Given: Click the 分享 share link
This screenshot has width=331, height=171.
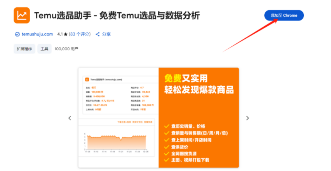Looking at the screenshot, I should coord(106,34).
